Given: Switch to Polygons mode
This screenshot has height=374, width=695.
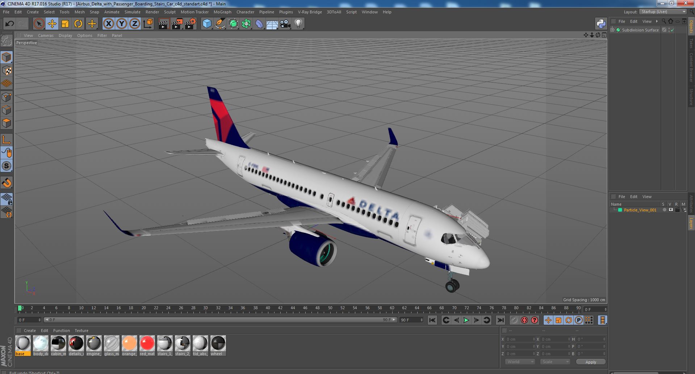Looking at the screenshot, I should 7,123.
